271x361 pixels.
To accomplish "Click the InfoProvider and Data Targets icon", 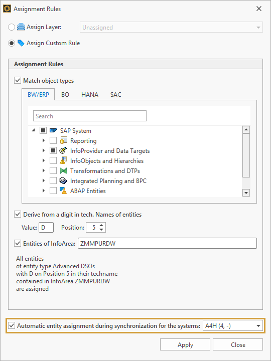I will pyautogui.click(x=63, y=150).
